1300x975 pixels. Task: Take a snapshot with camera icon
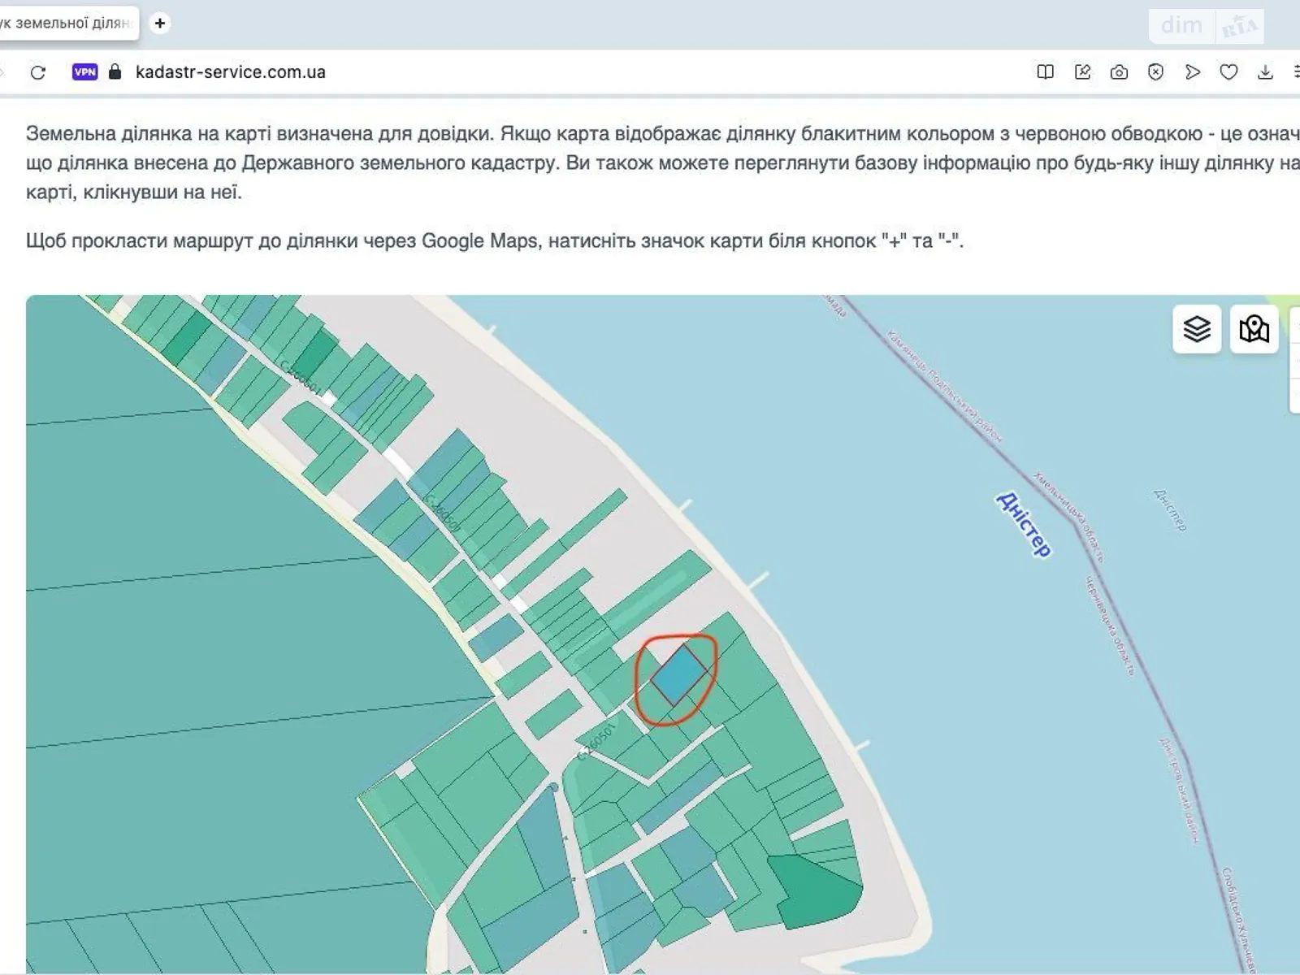pyautogui.click(x=1119, y=72)
